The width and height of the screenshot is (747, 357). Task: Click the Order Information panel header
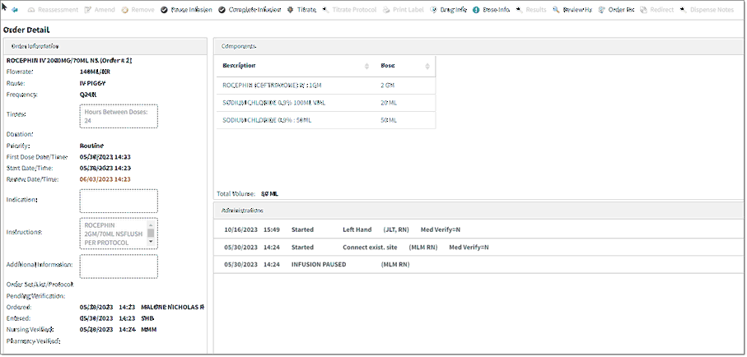point(105,46)
